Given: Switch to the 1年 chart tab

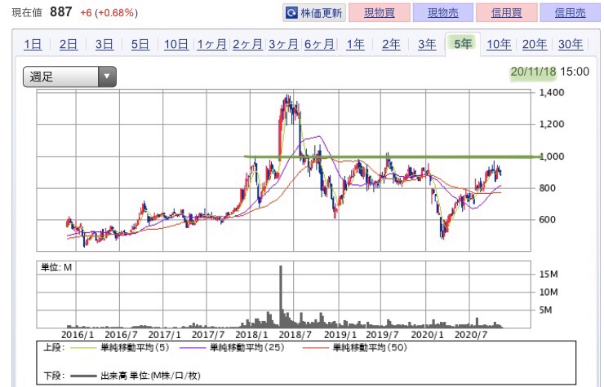Looking at the screenshot, I should tap(355, 44).
